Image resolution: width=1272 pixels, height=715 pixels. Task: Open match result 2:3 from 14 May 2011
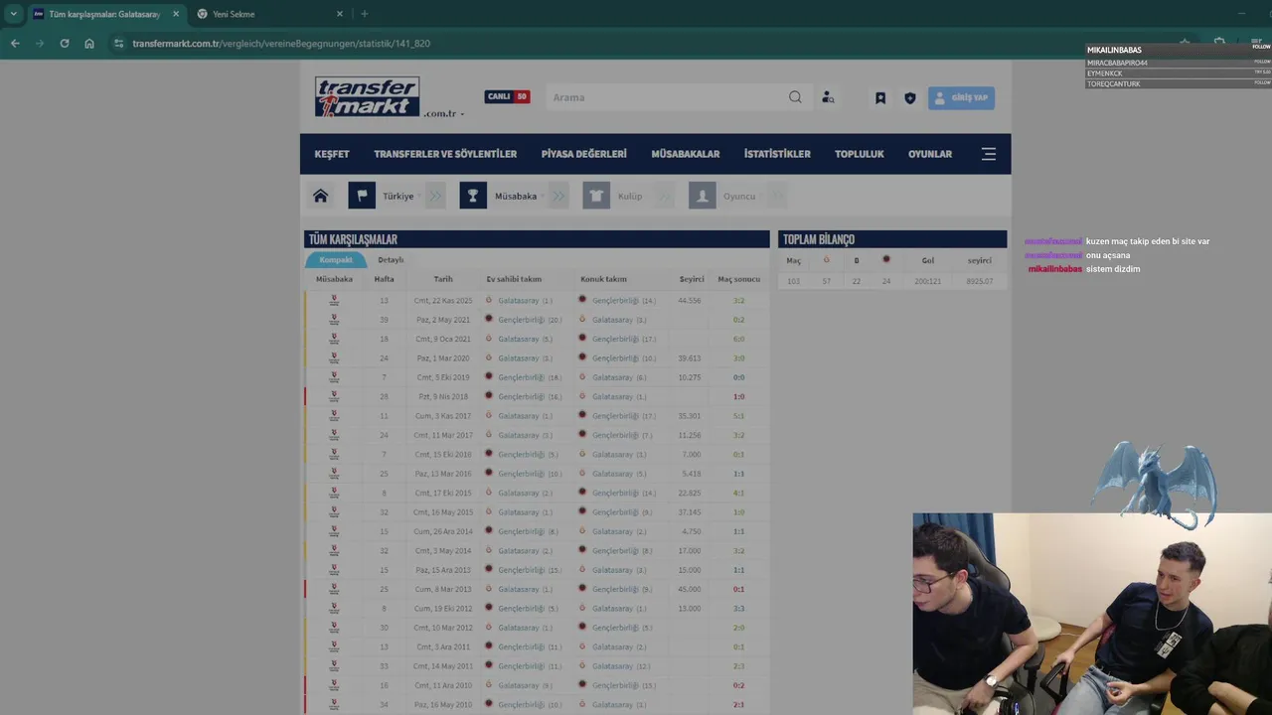(738, 666)
